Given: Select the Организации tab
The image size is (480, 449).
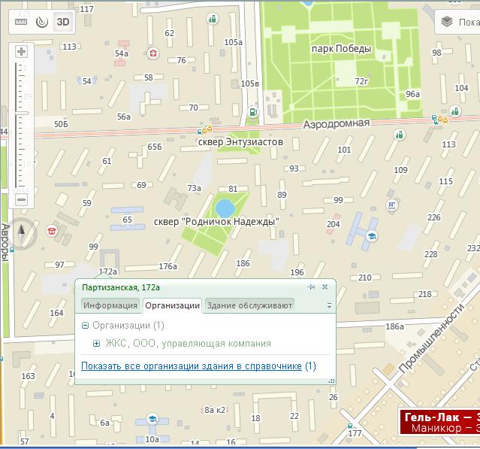Looking at the screenshot, I should coord(173,305).
